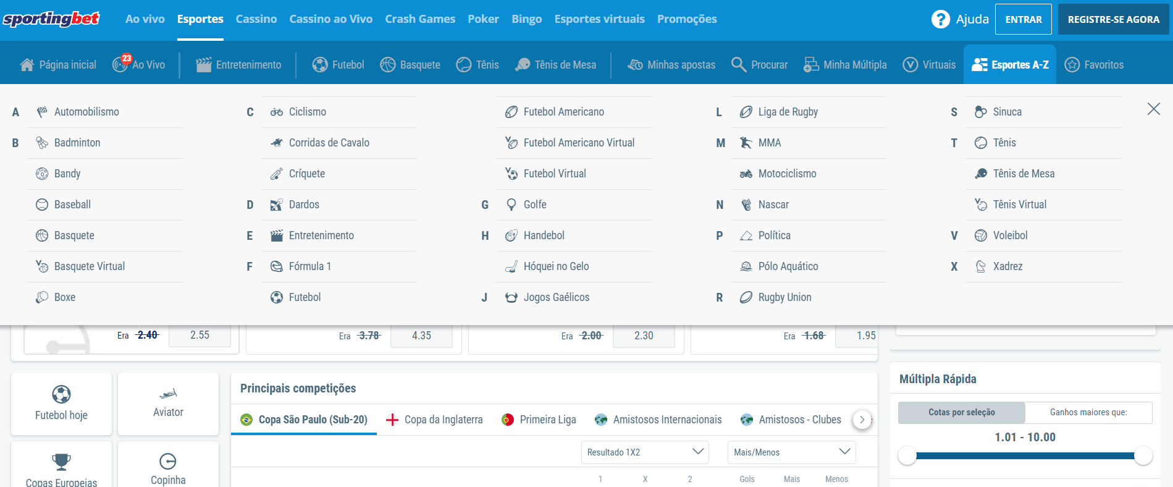Image resolution: width=1173 pixels, height=487 pixels.
Task: Select the 2.55 boosted odds button
Action: (200, 335)
